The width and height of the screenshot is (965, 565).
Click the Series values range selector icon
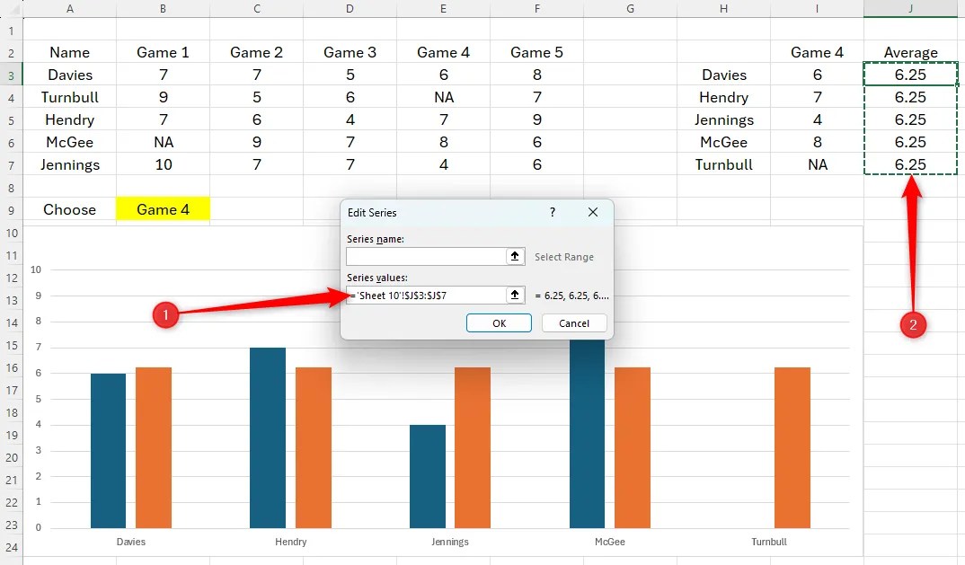point(514,295)
